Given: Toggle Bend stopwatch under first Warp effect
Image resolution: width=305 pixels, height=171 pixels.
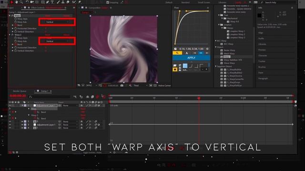Looking at the screenshot, I should (x=16, y=25).
